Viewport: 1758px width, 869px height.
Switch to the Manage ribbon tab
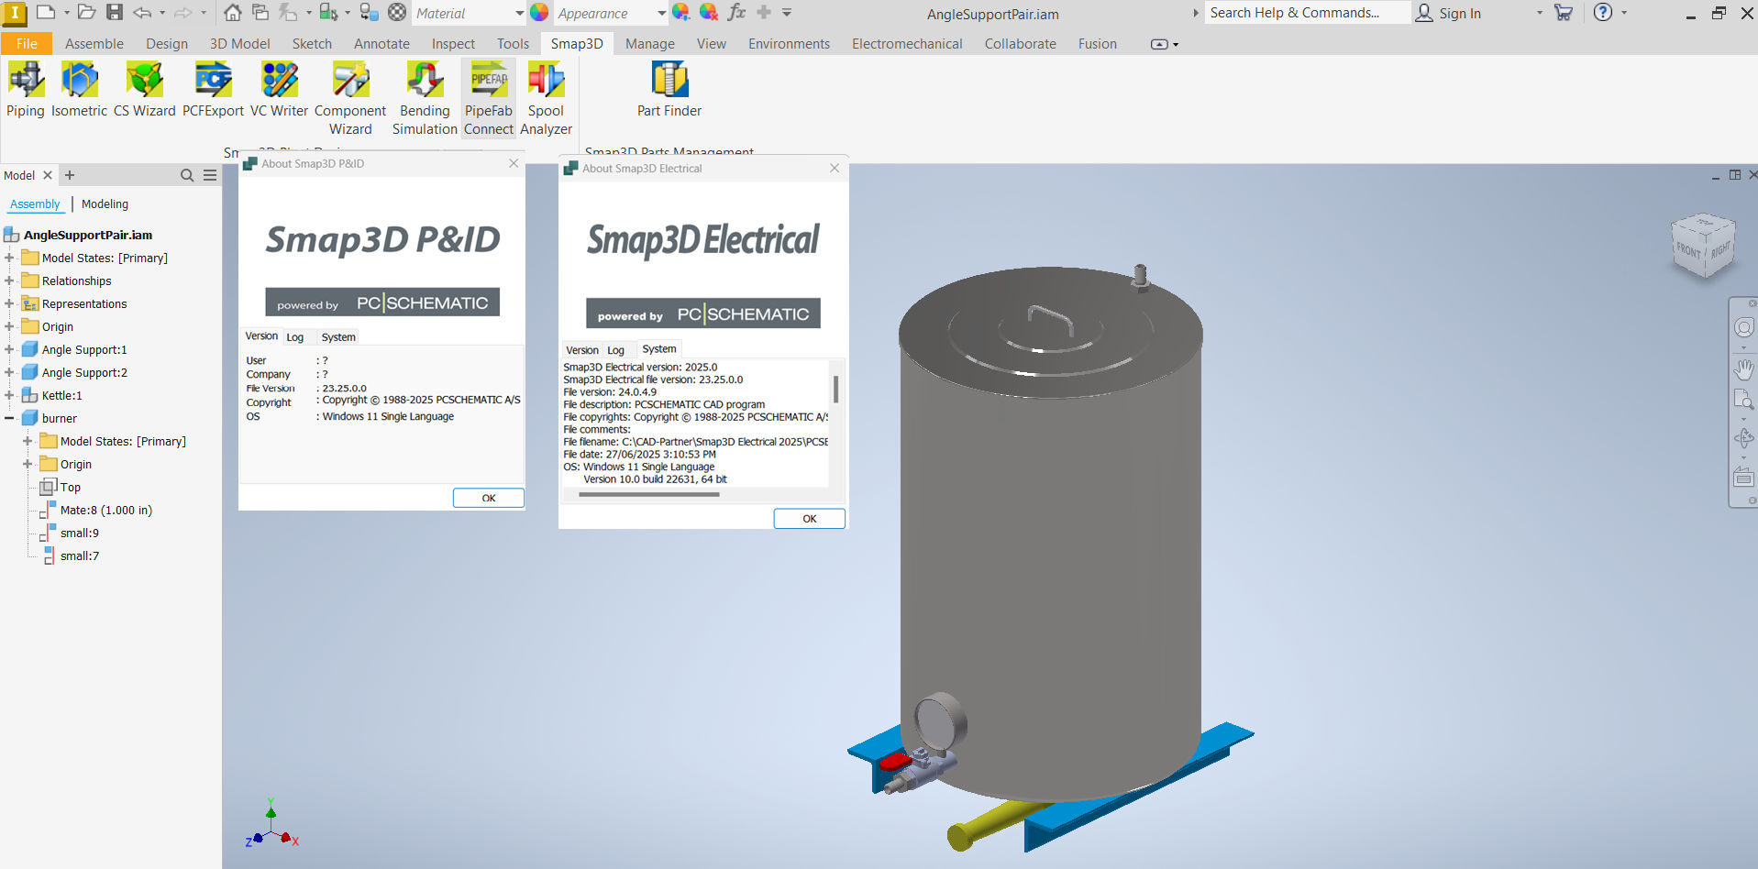(649, 44)
